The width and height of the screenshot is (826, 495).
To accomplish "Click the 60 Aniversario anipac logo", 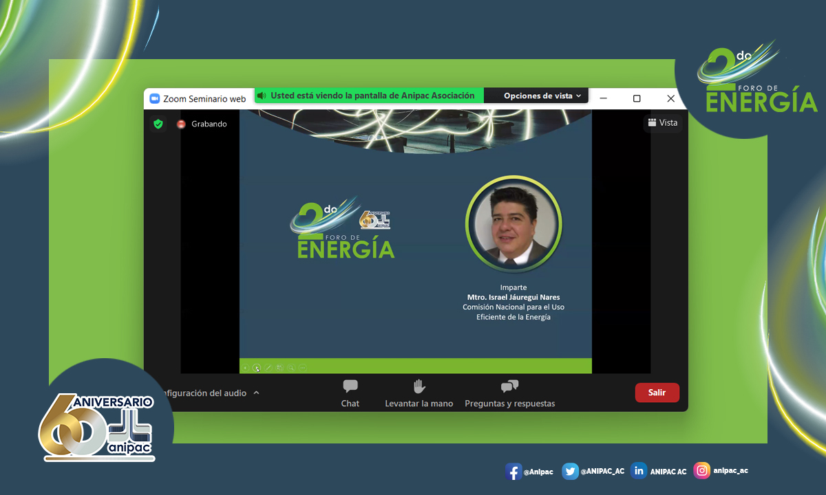I will [96, 427].
